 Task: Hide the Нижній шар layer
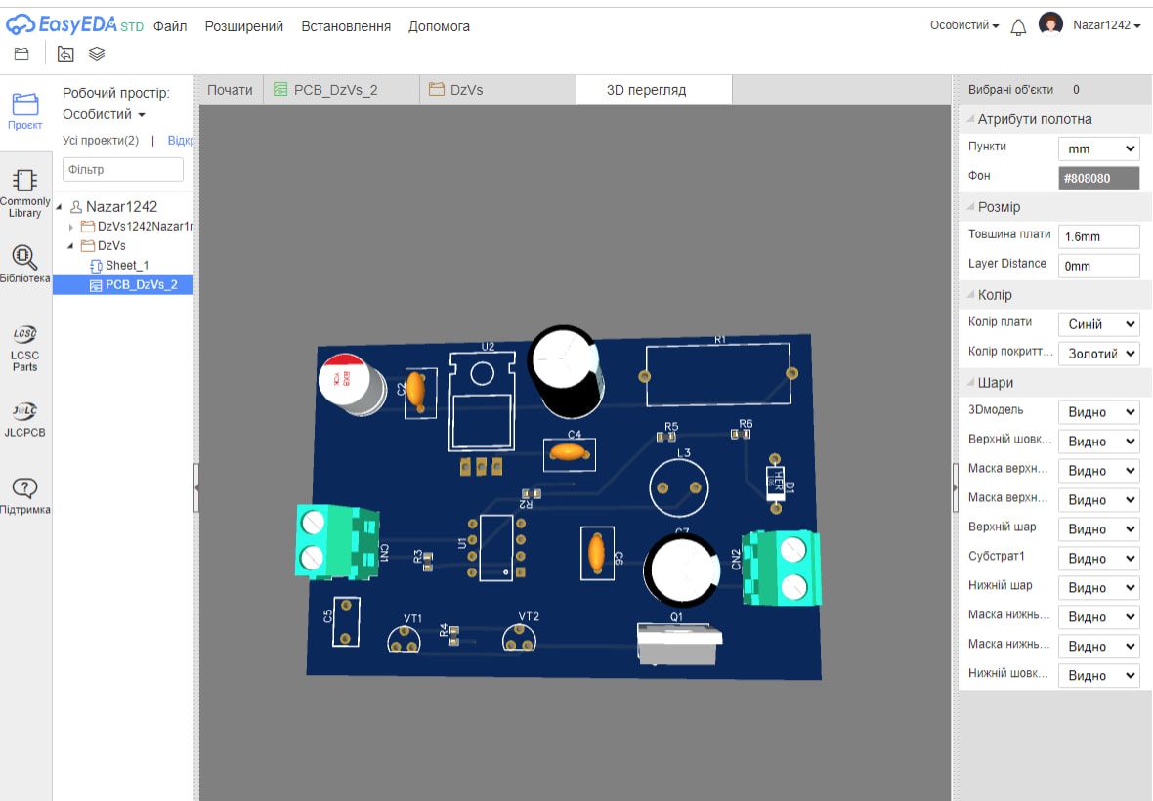[1098, 587]
